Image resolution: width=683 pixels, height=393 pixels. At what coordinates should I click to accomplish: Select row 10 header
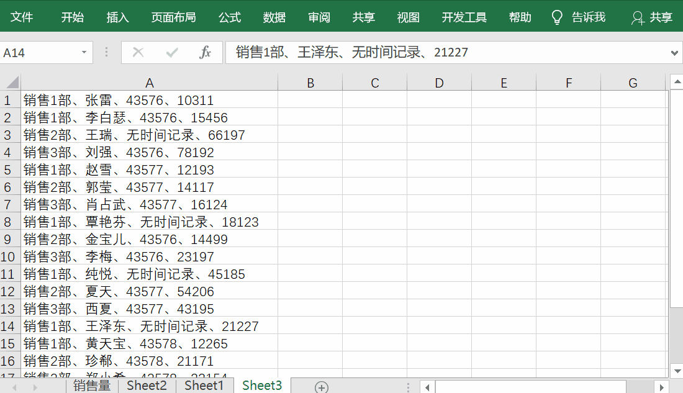[10, 256]
